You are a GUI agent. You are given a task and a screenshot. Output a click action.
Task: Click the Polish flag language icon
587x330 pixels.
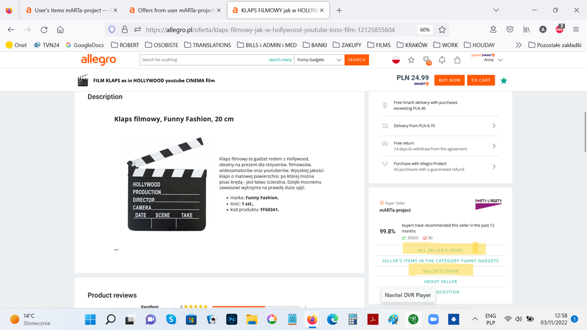[x=395, y=60]
